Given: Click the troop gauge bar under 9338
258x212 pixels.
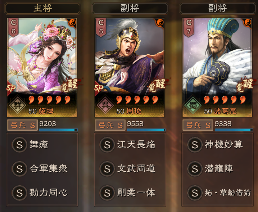Looking at the screenshot, I should pyautogui.click(x=234, y=130).
